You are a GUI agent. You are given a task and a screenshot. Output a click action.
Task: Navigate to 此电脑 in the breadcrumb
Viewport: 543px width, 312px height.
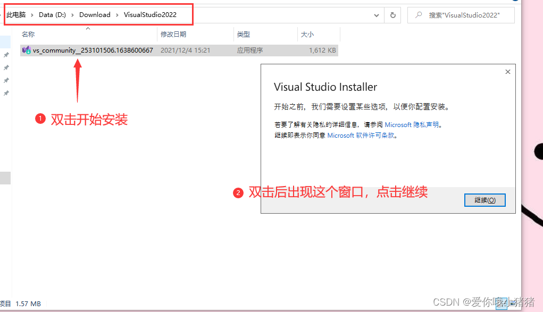[16, 15]
